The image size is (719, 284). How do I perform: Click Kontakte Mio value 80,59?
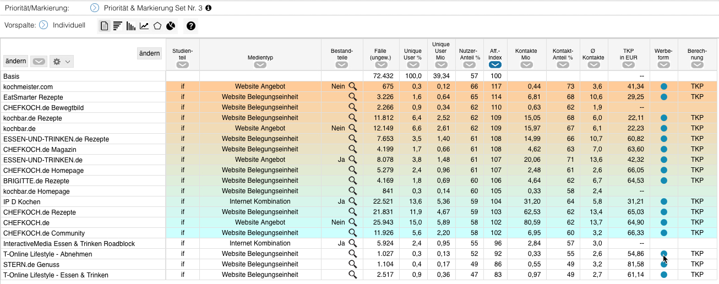[532, 222]
